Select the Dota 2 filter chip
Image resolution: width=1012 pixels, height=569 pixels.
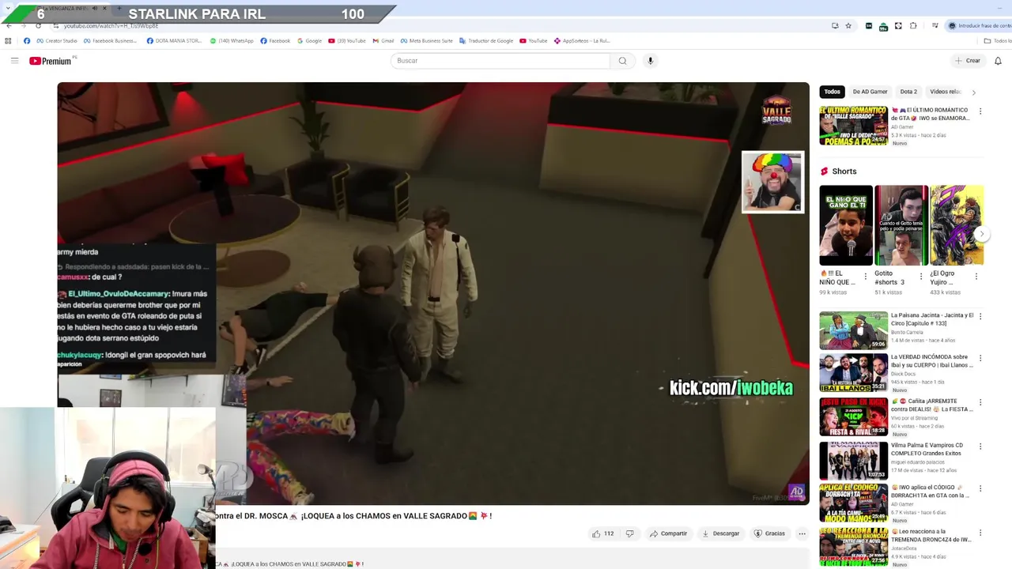pos(908,92)
